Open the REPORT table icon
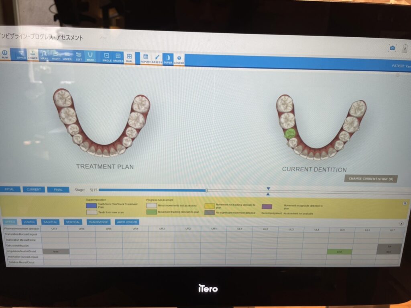Screen dimensions: 411x308 [145, 58]
